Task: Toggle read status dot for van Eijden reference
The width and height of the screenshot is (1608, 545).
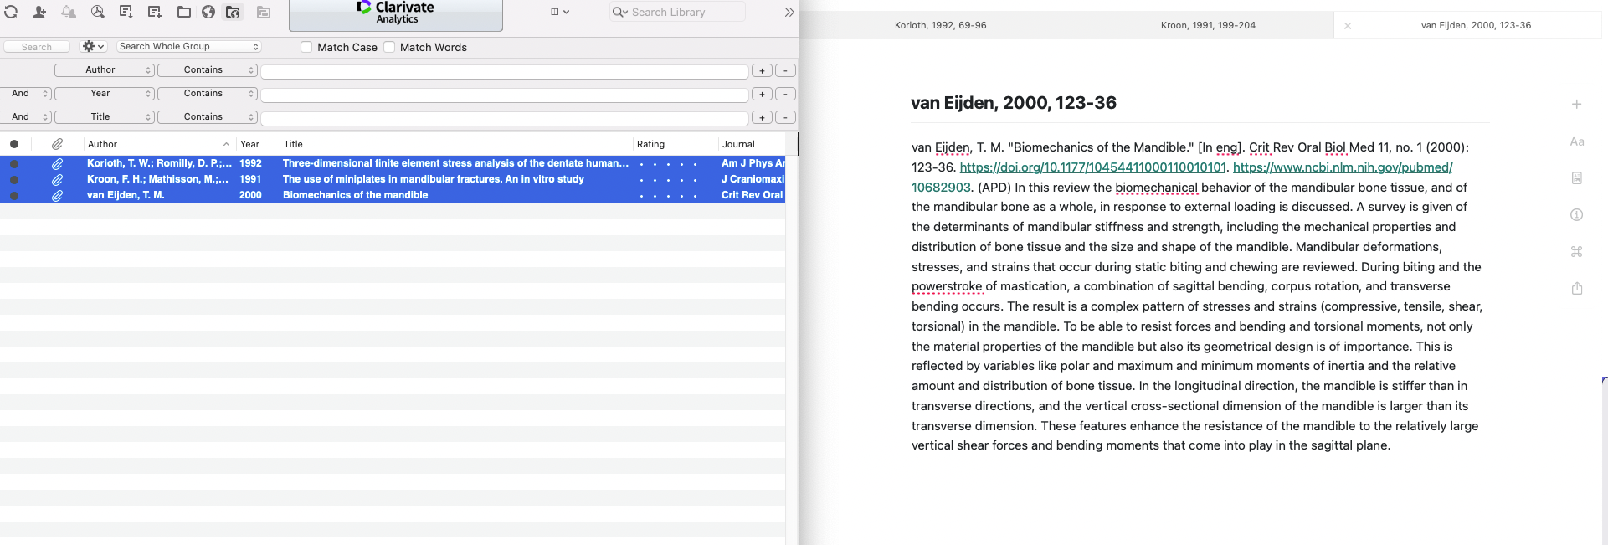Action: tap(14, 196)
